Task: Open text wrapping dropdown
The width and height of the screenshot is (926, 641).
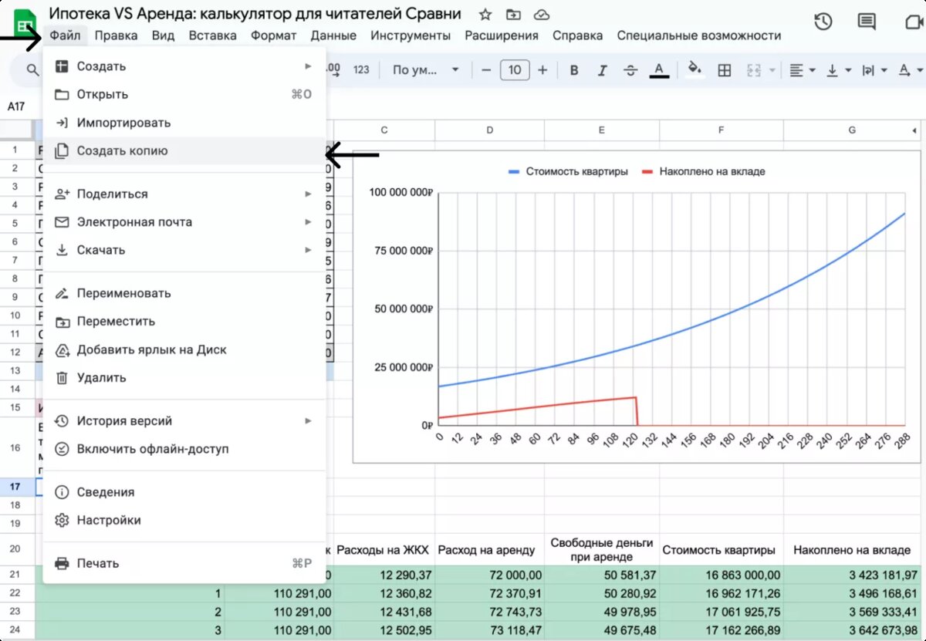Action: tap(874, 70)
